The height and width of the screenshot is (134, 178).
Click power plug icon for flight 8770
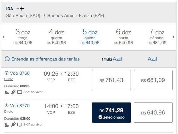click(13, 124)
